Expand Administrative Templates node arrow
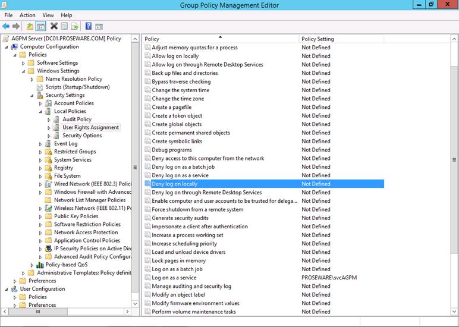The width and height of the screenshot is (459, 327). pyautogui.click(x=24, y=273)
